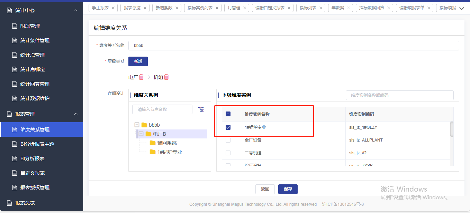Collapse the 统计中心 menu section
Screen dimensions: 470x213
[x=76, y=10]
